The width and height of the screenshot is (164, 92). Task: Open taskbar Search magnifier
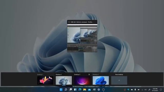66,90
